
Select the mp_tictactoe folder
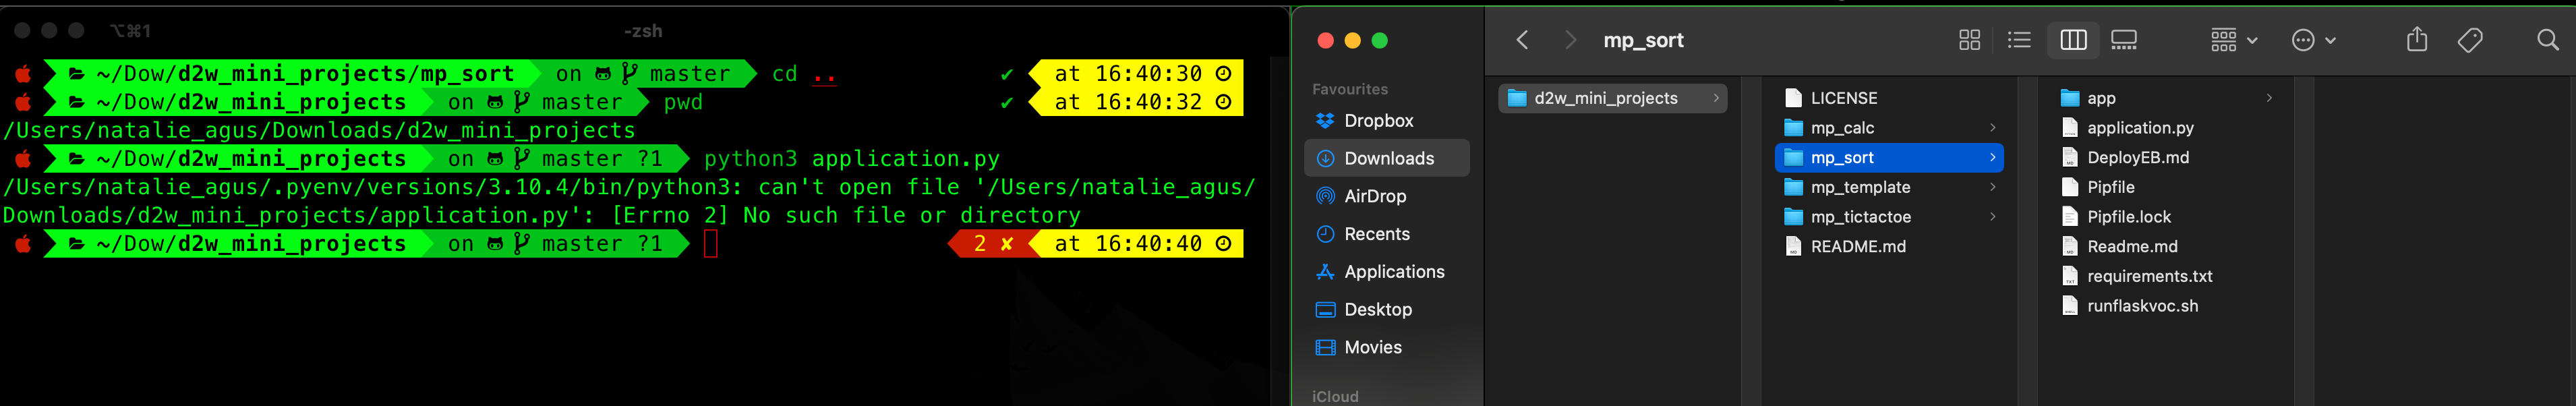1889,217
